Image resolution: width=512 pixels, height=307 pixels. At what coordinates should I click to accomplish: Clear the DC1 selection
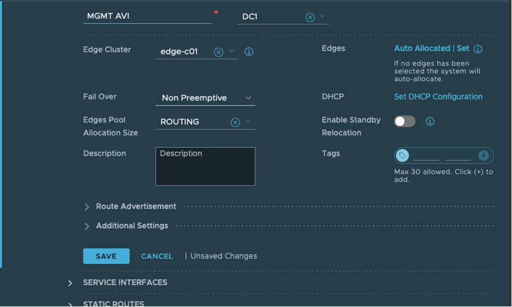[310, 17]
